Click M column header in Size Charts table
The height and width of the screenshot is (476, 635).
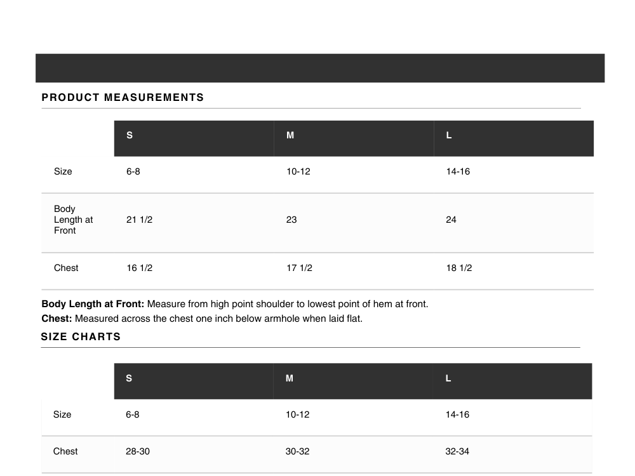point(290,379)
